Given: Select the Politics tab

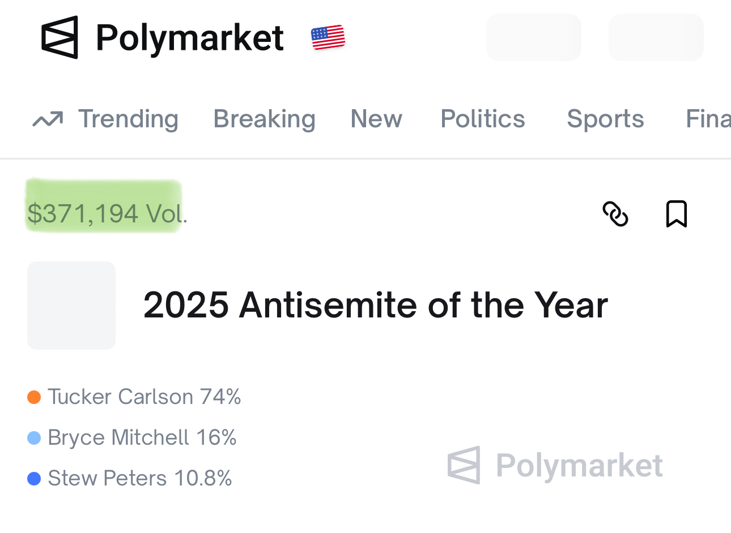Looking at the screenshot, I should pyautogui.click(x=483, y=119).
